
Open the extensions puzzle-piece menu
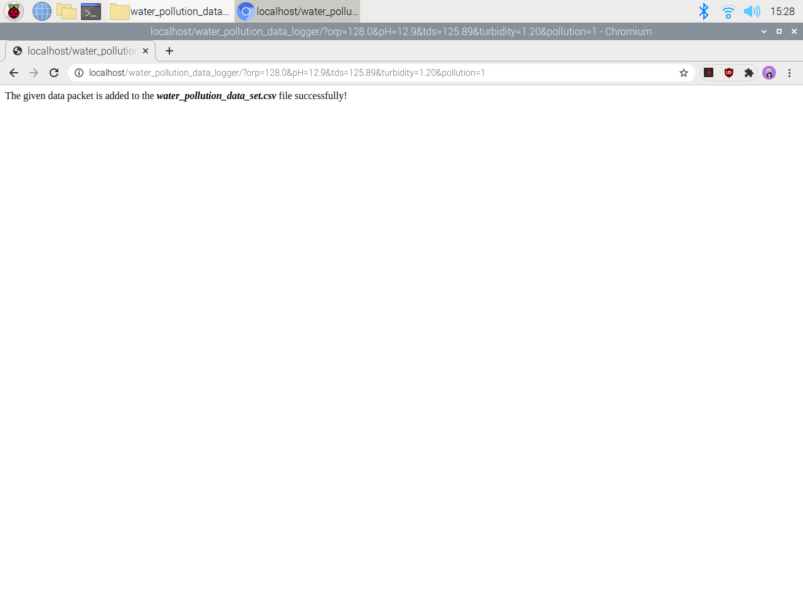pos(748,73)
